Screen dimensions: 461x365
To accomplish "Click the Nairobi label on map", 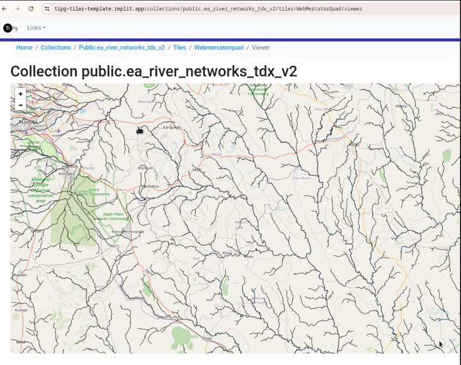I will [x=28, y=120].
